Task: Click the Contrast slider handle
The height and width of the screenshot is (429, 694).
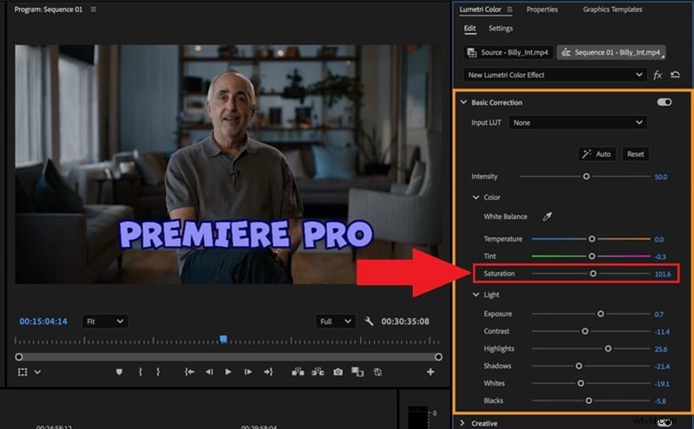Action: tap(585, 331)
